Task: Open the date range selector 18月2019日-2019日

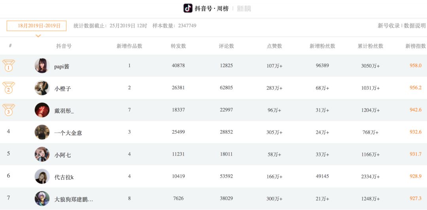Action: pyautogui.click(x=36, y=26)
